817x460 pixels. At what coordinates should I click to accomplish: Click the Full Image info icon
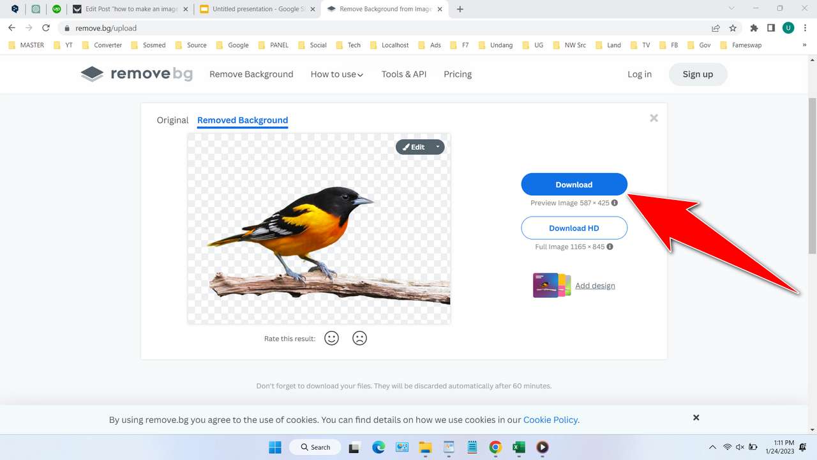pos(610,247)
